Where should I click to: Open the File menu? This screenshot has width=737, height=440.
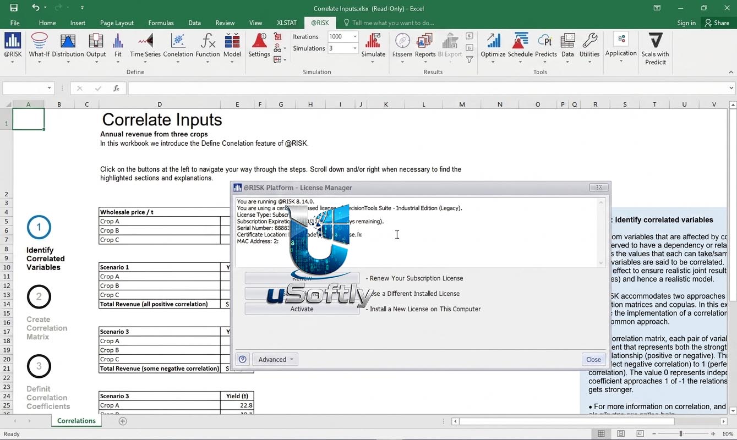[15, 23]
